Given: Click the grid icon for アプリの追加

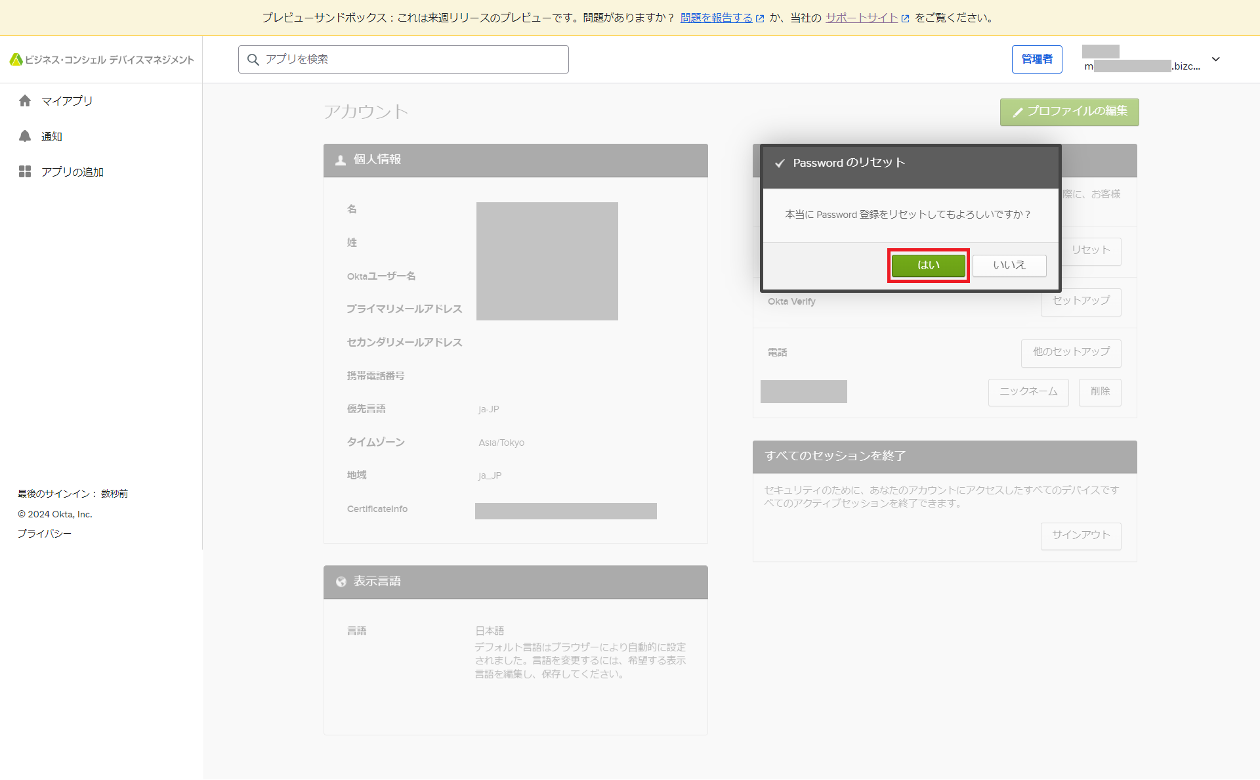Looking at the screenshot, I should (25, 171).
